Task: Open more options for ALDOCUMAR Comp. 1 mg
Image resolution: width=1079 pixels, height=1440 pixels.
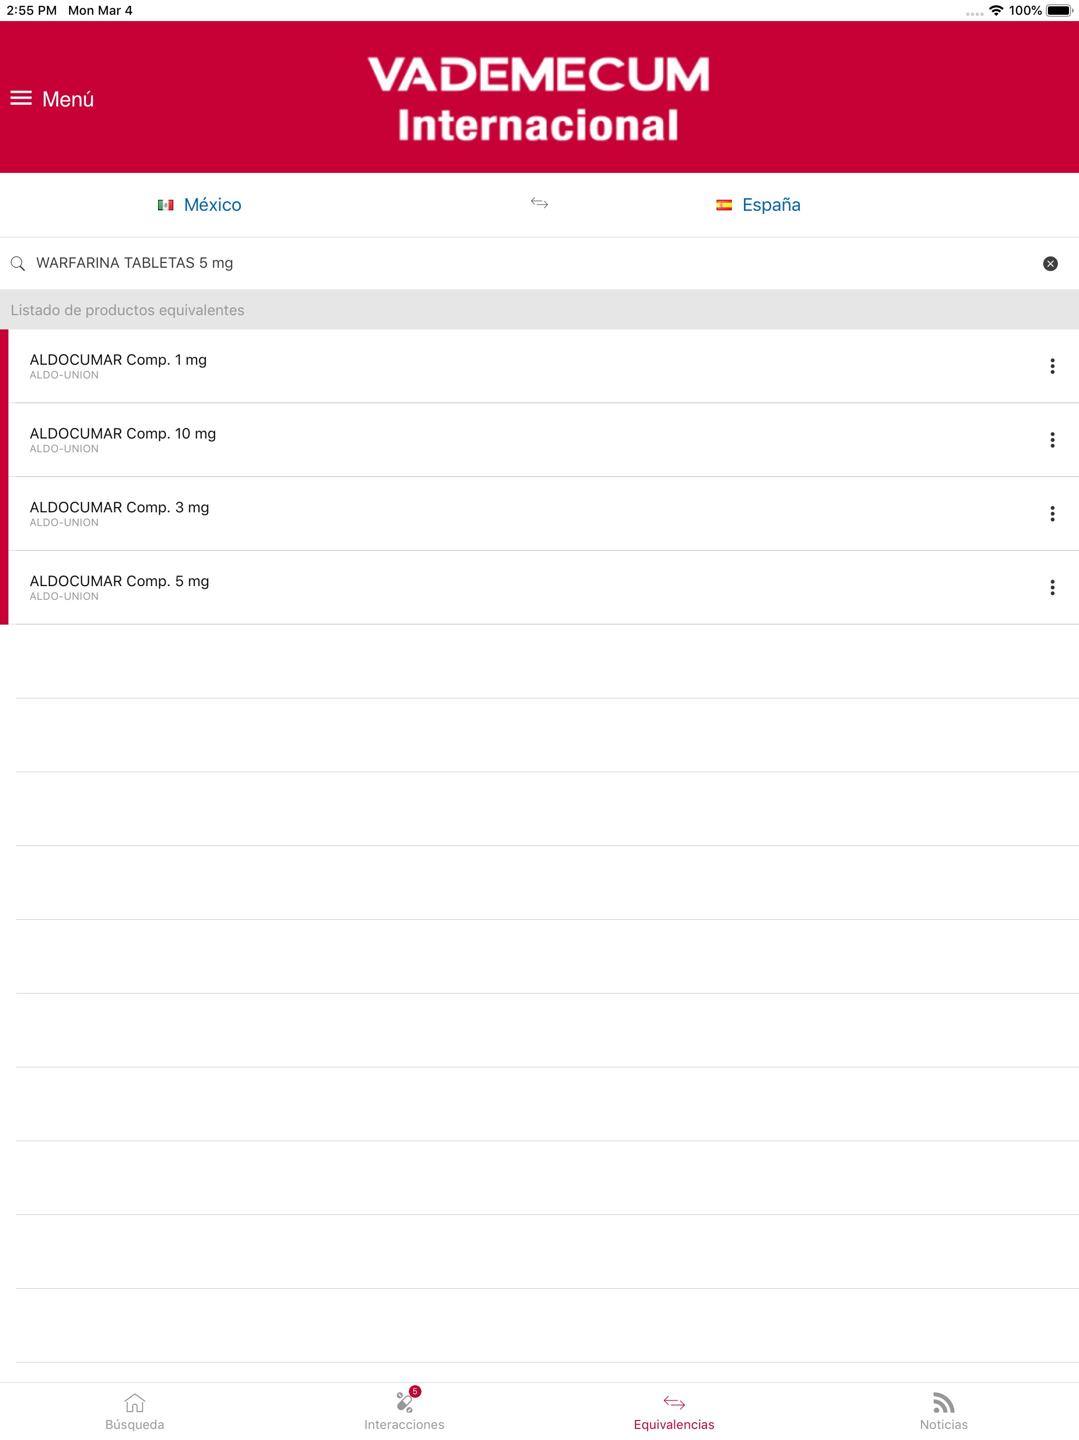Action: 1052,366
